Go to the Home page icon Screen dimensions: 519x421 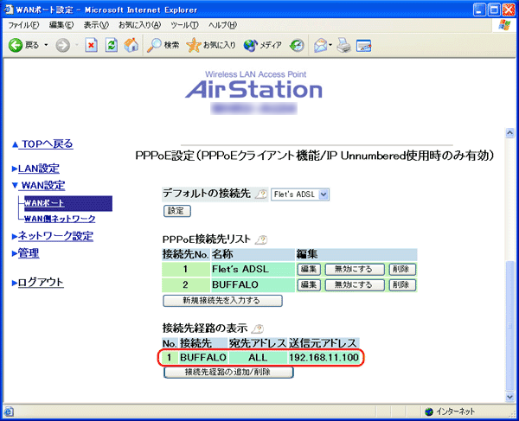coord(131,45)
